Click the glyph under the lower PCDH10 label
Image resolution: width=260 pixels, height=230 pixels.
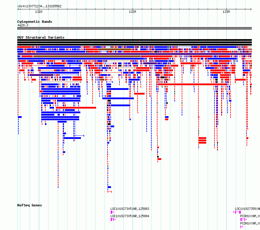pyautogui.click(x=242, y=227)
